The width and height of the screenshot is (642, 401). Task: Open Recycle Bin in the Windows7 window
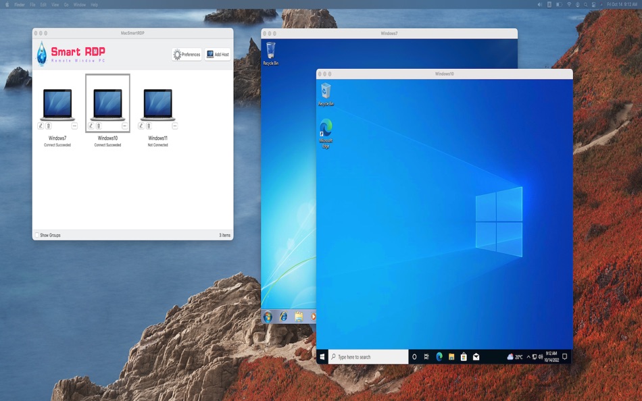270,53
